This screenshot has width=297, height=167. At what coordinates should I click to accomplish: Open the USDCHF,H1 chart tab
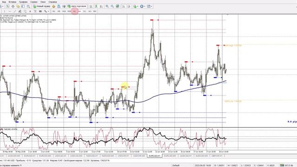123,156
